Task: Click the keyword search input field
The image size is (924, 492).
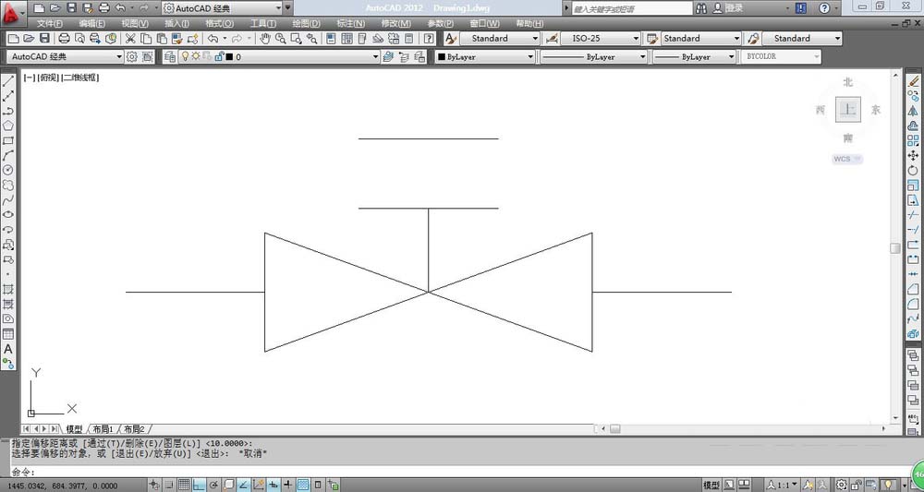Action: tap(632, 9)
